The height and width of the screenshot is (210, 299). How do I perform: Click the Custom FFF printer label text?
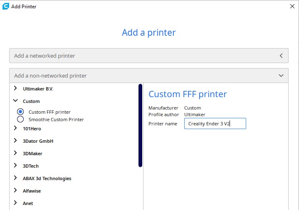pyautogui.click(x=49, y=112)
